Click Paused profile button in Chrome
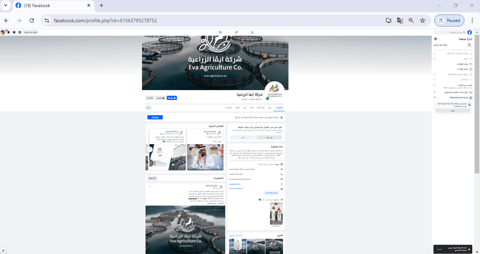480x254 pixels. click(x=449, y=21)
